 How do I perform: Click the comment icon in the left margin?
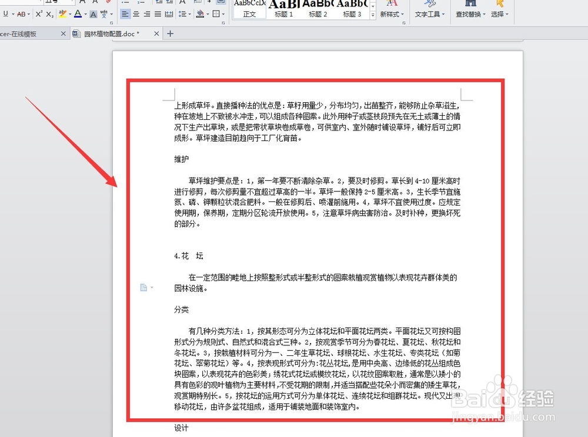(x=144, y=287)
